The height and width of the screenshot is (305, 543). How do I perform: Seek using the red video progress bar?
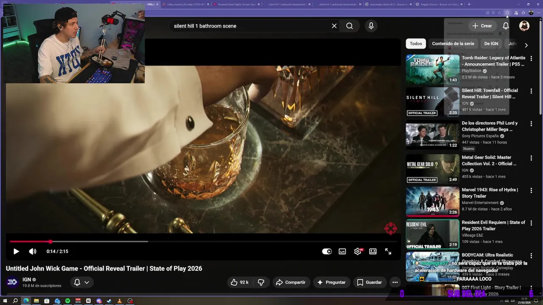tap(204, 241)
